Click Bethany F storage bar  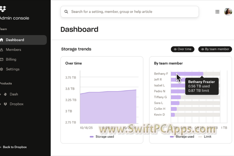pyautogui.click(x=187, y=74)
